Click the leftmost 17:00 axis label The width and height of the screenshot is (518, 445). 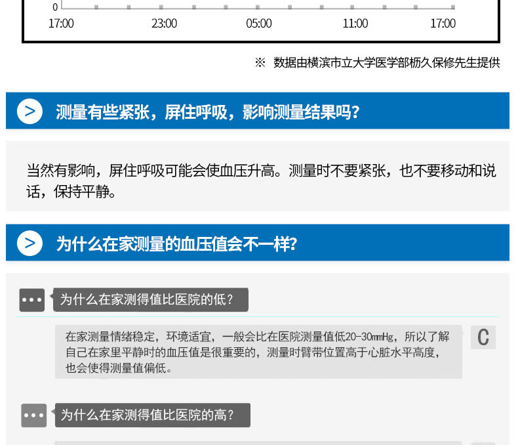(61, 24)
